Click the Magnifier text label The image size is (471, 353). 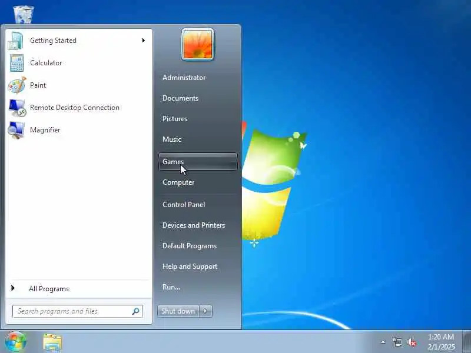pyautogui.click(x=45, y=130)
